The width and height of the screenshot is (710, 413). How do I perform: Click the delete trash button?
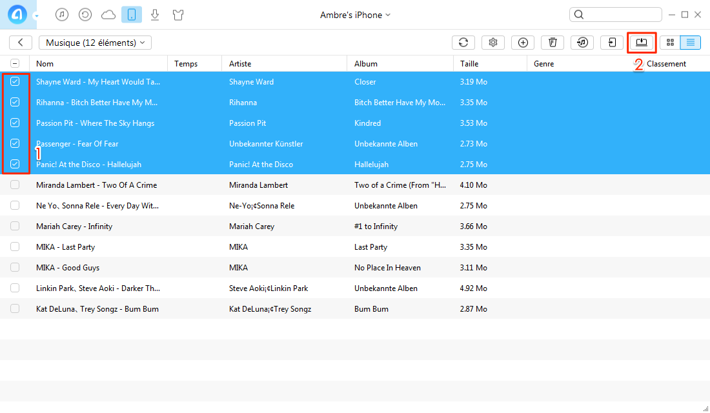(553, 43)
